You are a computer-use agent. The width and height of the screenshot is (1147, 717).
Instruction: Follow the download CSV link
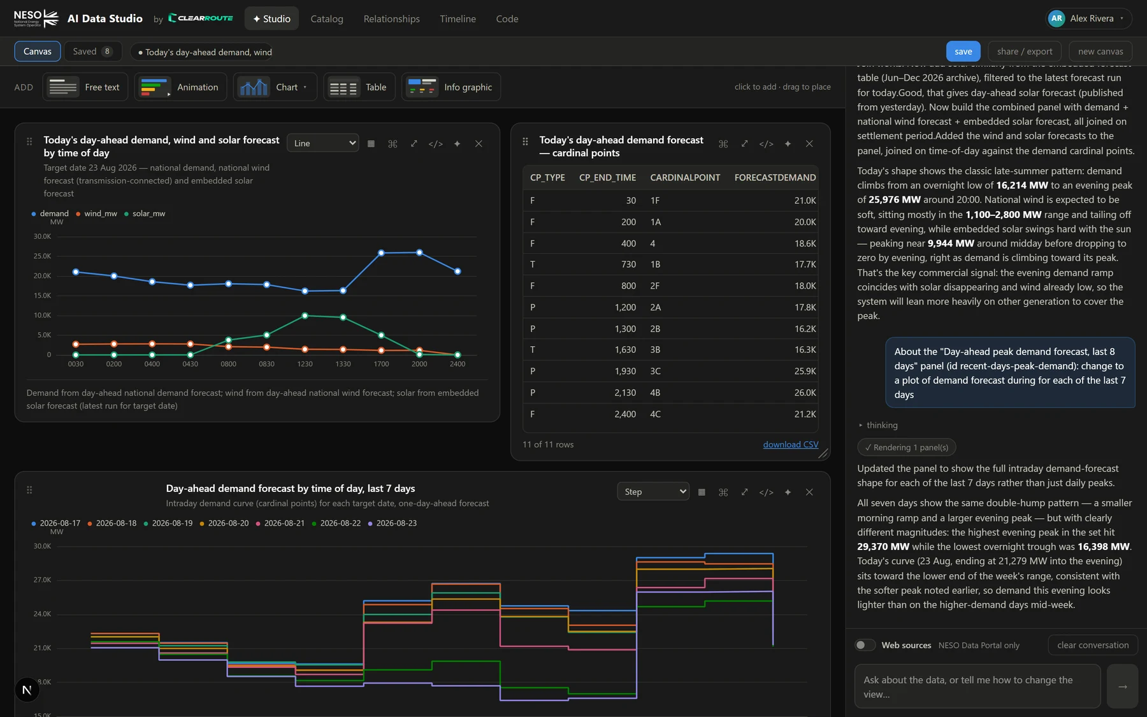pyautogui.click(x=790, y=445)
